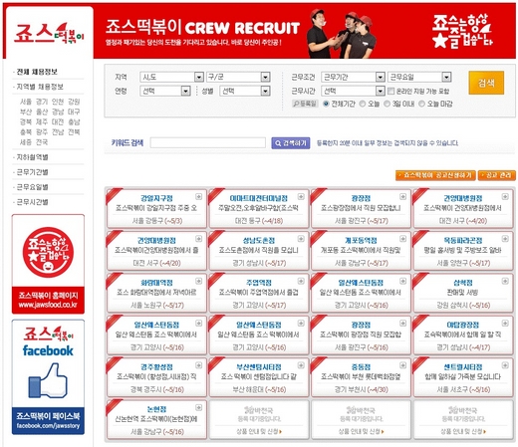Select 지하철역별 in the sidebar menu
Image resolution: width=518 pixels, height=447 pixels.
pyautogui.click(x=32, y=157)
